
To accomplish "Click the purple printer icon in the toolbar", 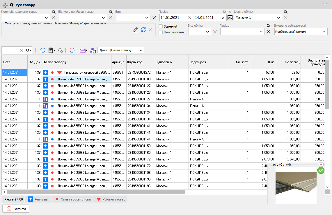I will point(82,50).
